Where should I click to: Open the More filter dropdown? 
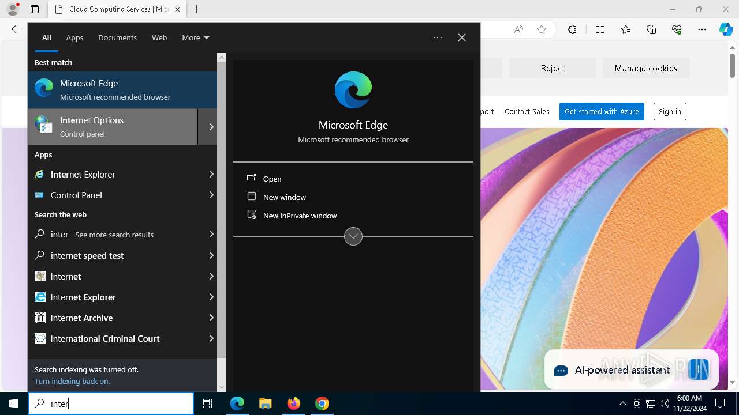click(195, 37)
